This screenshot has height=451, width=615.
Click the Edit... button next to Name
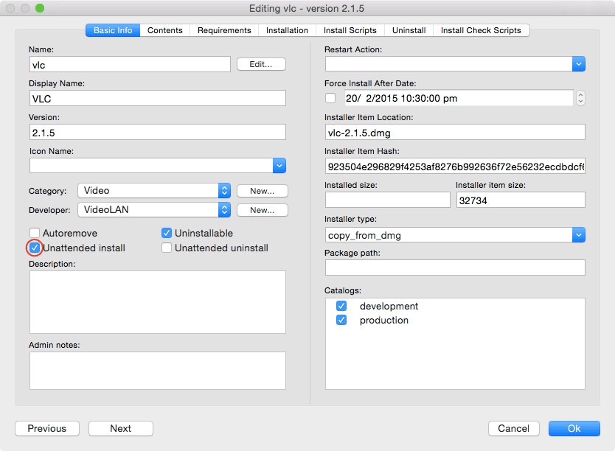[x=261, y=64]
